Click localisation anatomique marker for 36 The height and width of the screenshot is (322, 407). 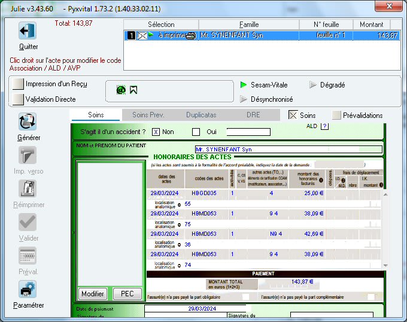[179, 245]
